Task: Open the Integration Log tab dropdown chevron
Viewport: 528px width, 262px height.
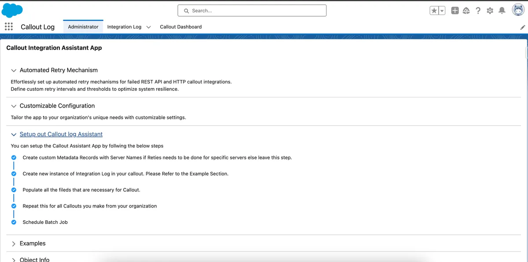Action: [x=148, y=27]
